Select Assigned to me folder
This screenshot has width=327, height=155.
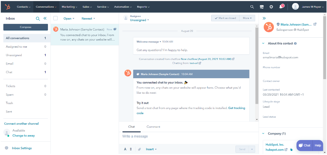tap(27, 47)
